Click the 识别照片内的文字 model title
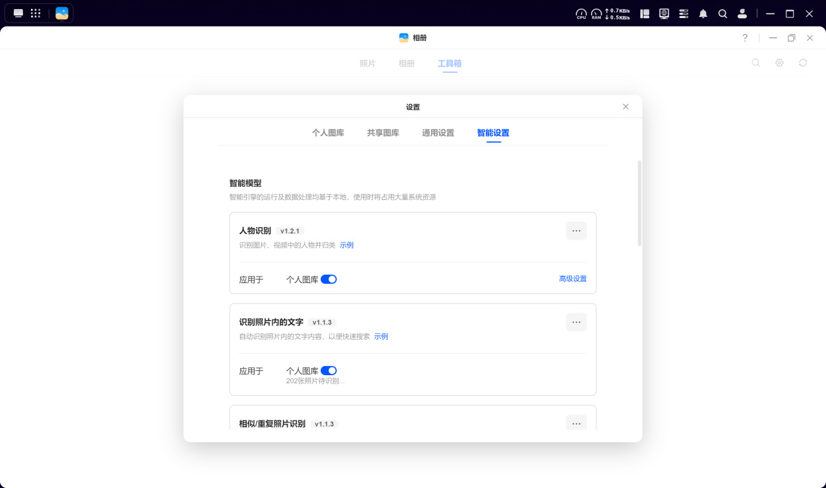This screenshot has width=826, height=488. tap(271, 322)
